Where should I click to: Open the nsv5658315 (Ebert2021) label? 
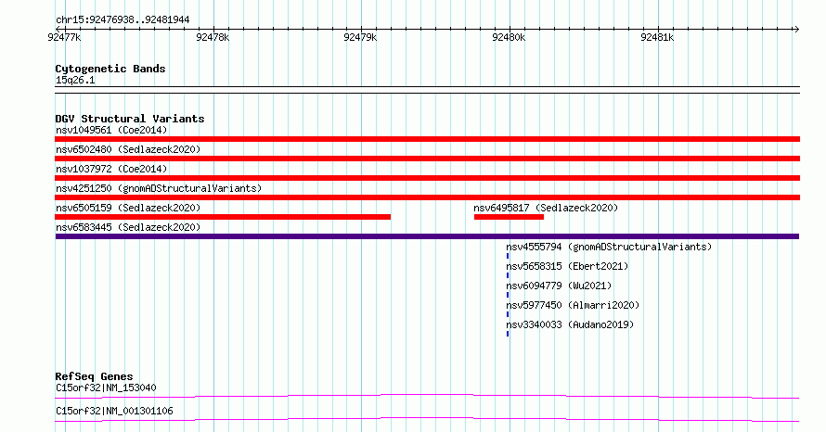[x=567, y=266]
